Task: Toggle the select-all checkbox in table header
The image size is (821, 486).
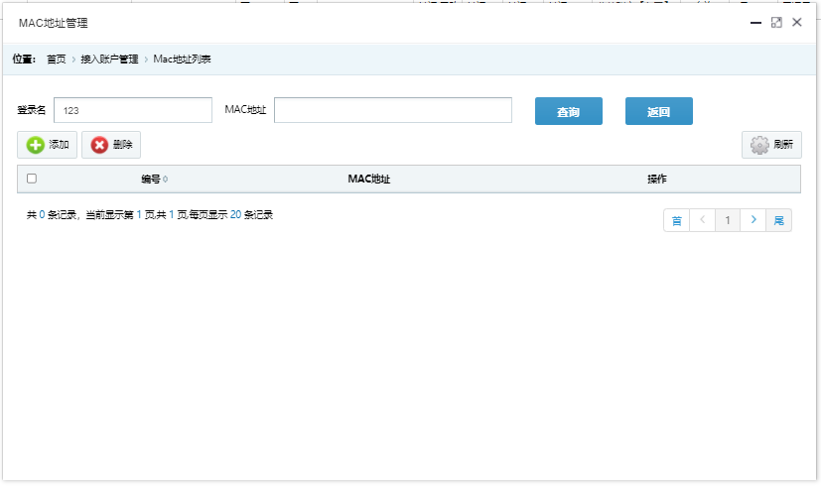Action: click(32, 179)
